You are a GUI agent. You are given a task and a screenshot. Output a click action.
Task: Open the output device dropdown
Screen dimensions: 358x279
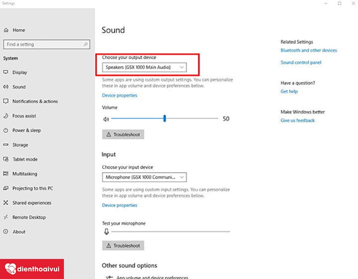pos(144,67)
